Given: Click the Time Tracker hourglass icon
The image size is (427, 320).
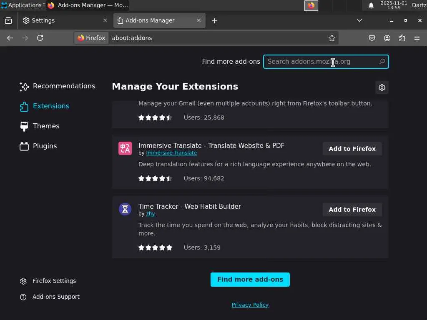Looking at the screenshot, I should tap(125, 209).
